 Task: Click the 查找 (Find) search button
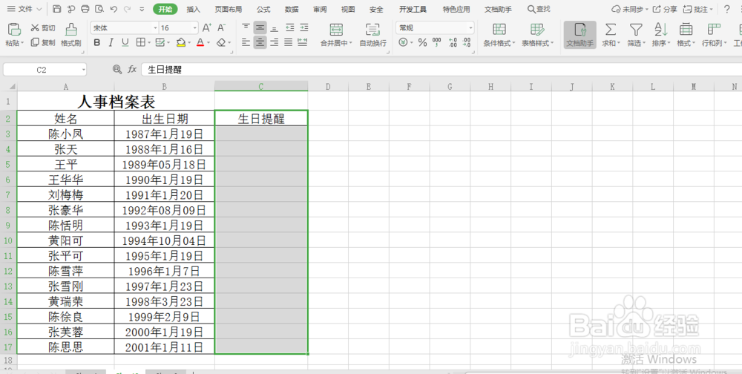(x=539, y=9)
